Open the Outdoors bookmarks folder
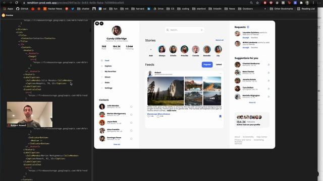The image size is (323, 181). (245, 9)
